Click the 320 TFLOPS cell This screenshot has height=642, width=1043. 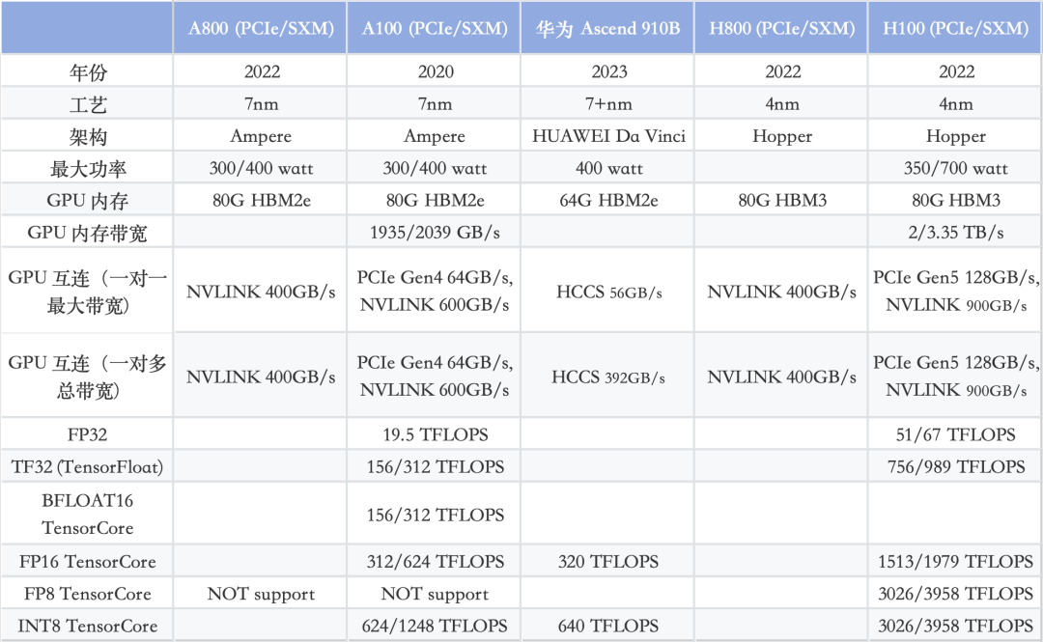point(608,562)
